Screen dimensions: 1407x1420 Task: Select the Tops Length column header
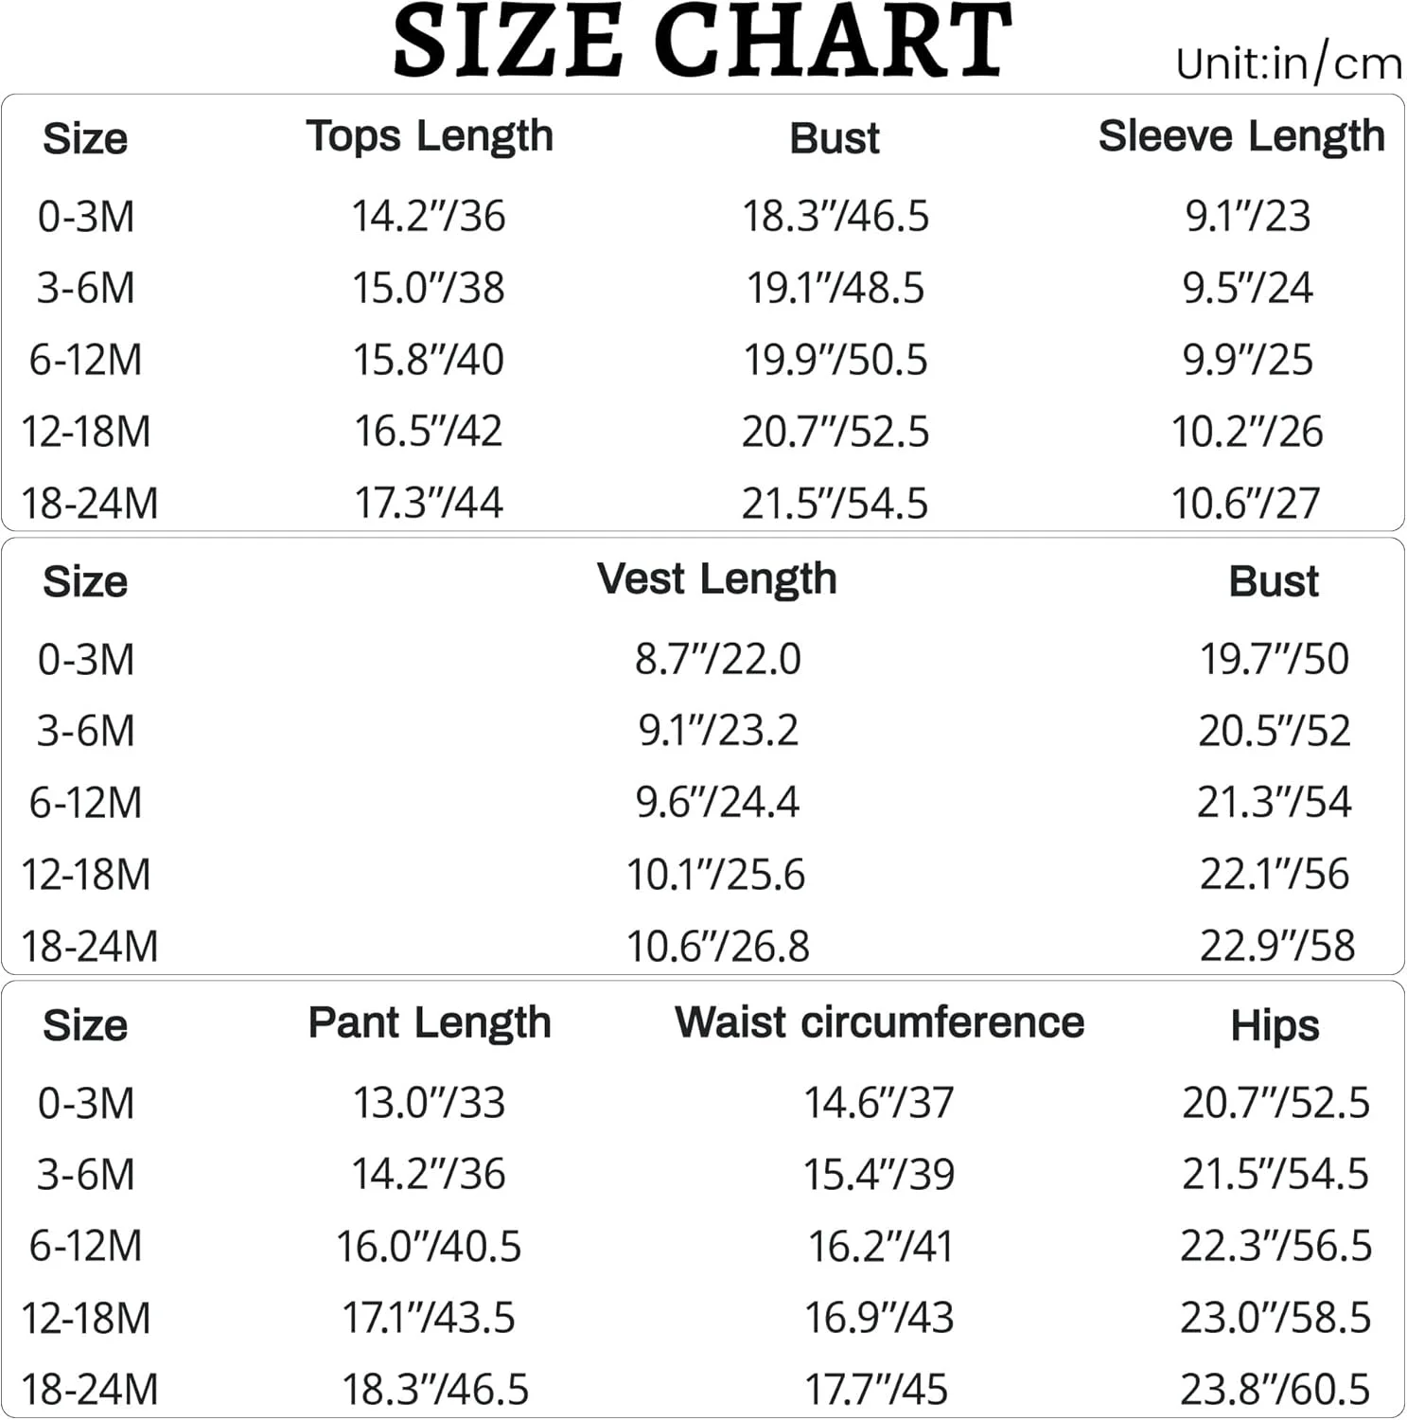click(430, 137)
